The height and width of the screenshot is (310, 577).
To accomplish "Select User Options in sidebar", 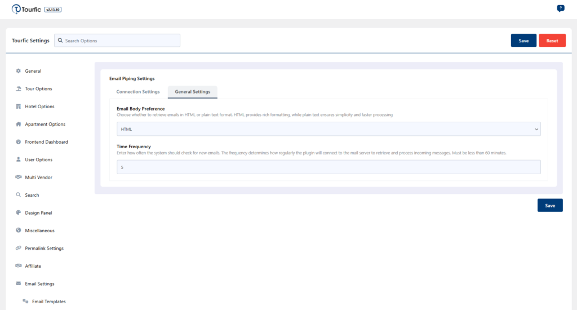I will coord(39,160).
